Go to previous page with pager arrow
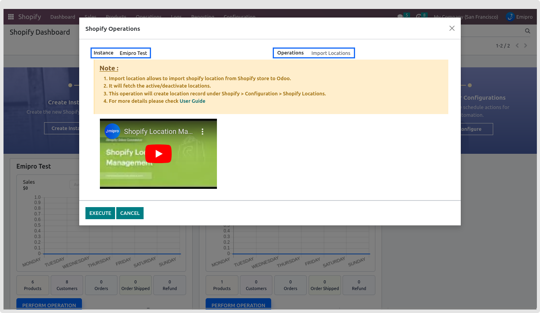Viewport: 540px width, 313px height. [517, 46]
